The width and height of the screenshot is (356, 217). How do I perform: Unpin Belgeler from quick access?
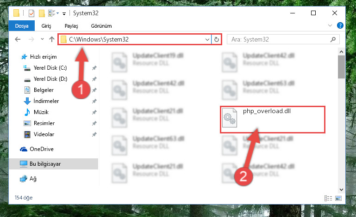(94, 90)
